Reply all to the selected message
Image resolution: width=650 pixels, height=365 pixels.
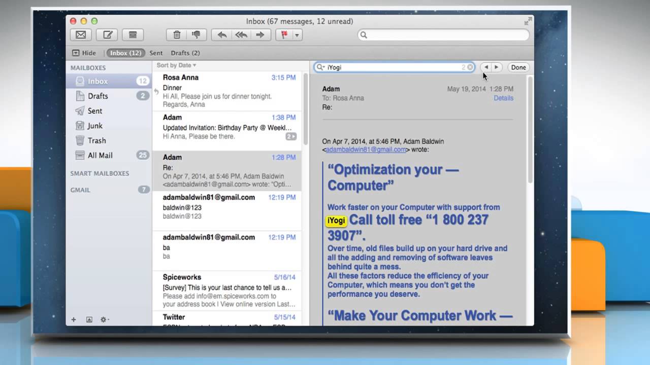pos(241,34)
